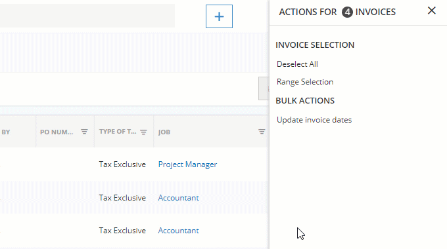Click Update invoice dates bulk action
This screenshot has height=249, width=447.
point(314,120)
